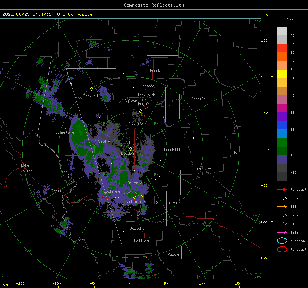The image size is (308, 288).
Task: Click the Cochrane city label
Action: [x=112, y=191]
